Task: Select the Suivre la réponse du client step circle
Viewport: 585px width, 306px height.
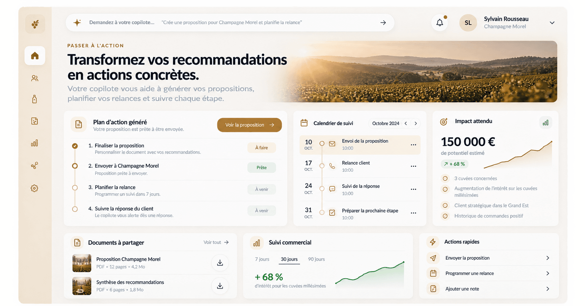Action: pos(75,209)
